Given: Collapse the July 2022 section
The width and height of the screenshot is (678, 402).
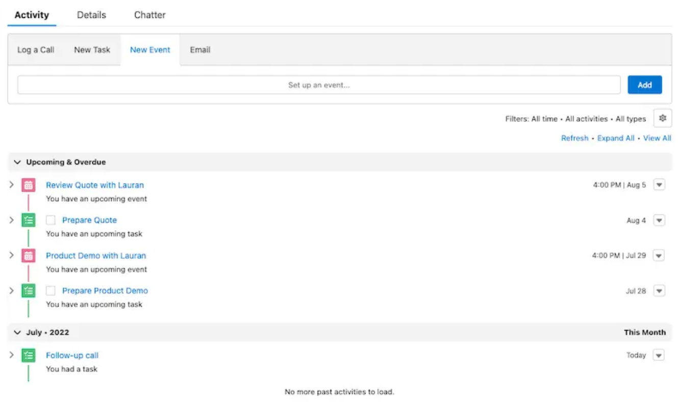Looking at the screenshot, I should (17, 332).
